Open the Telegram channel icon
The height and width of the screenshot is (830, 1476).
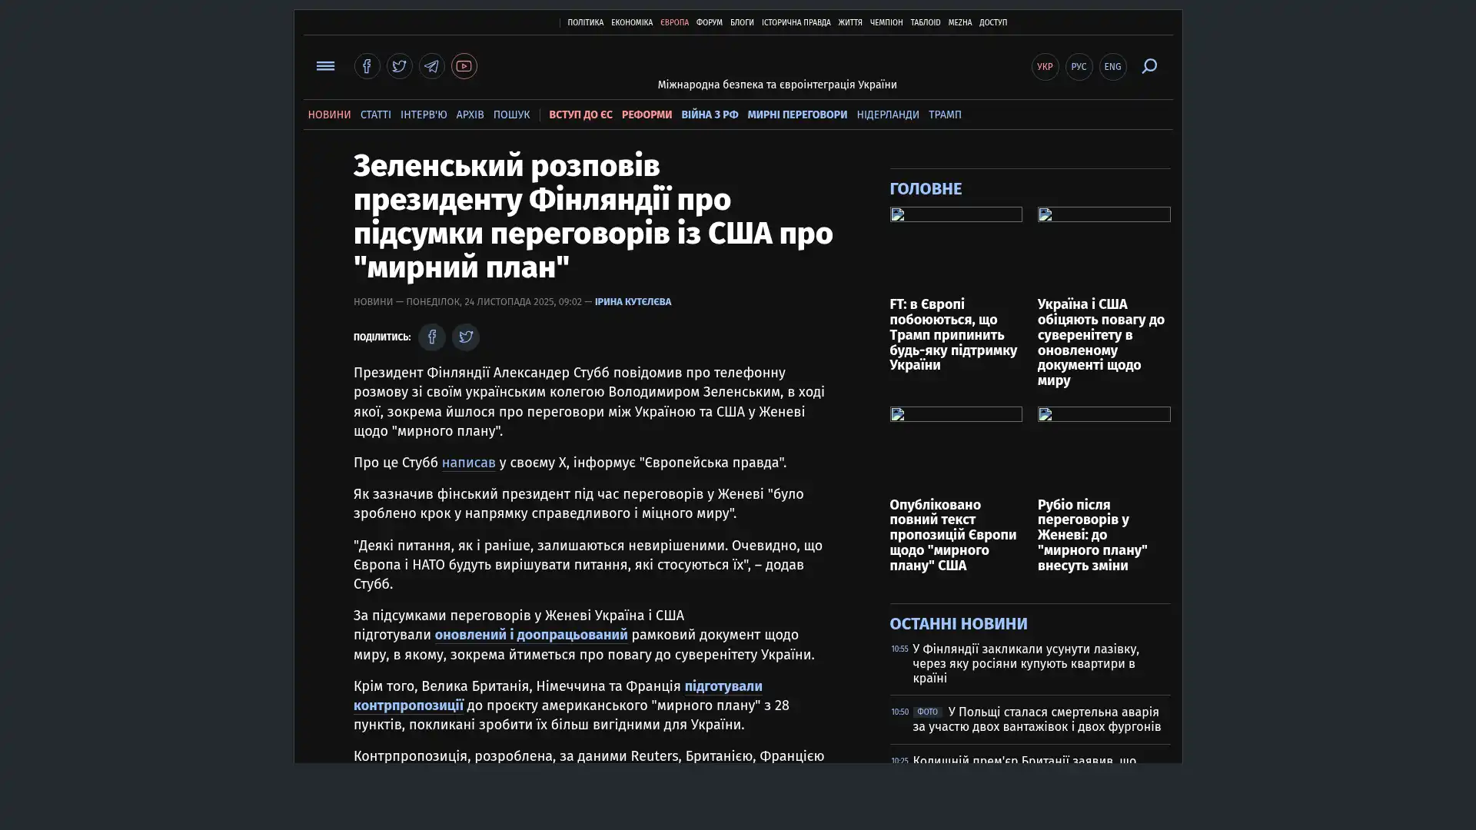[x=431, y=66]
